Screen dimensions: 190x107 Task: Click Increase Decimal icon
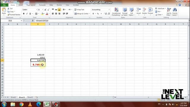tap(106, 14)
